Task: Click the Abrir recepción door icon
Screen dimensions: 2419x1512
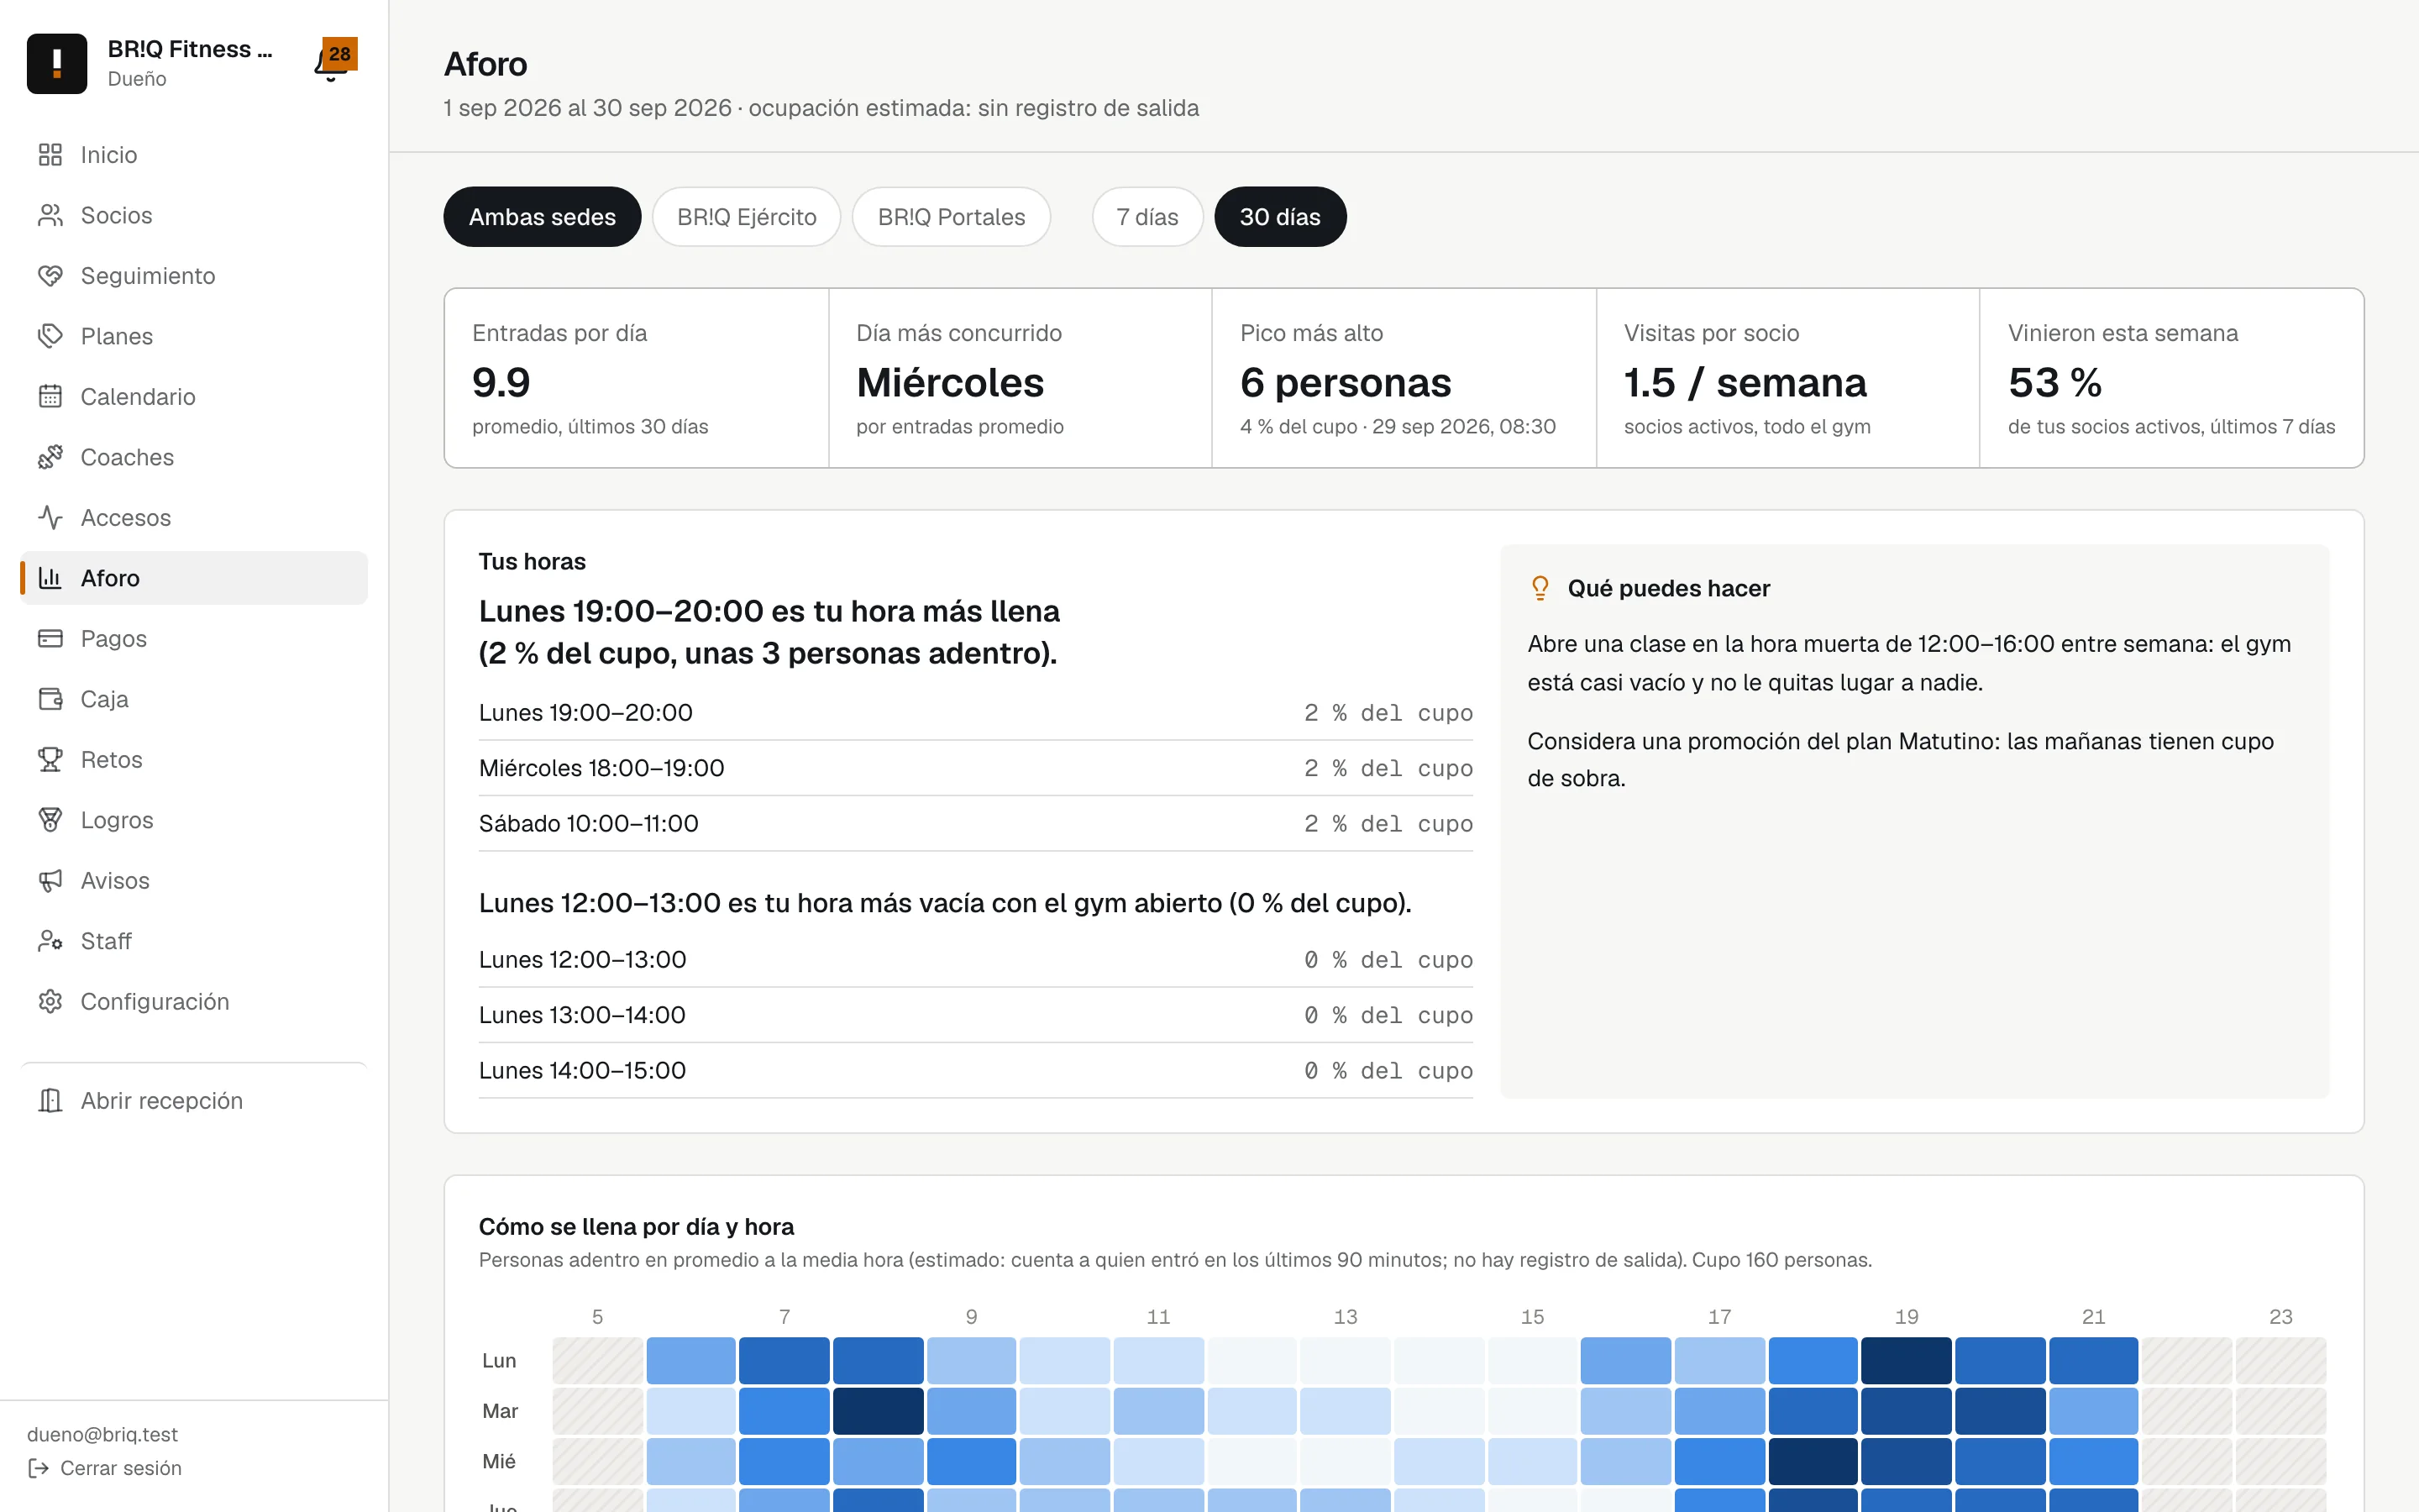Action: (x=50, y=1101)
